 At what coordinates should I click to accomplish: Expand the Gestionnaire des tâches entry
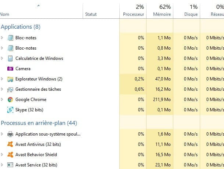point(2,89)
